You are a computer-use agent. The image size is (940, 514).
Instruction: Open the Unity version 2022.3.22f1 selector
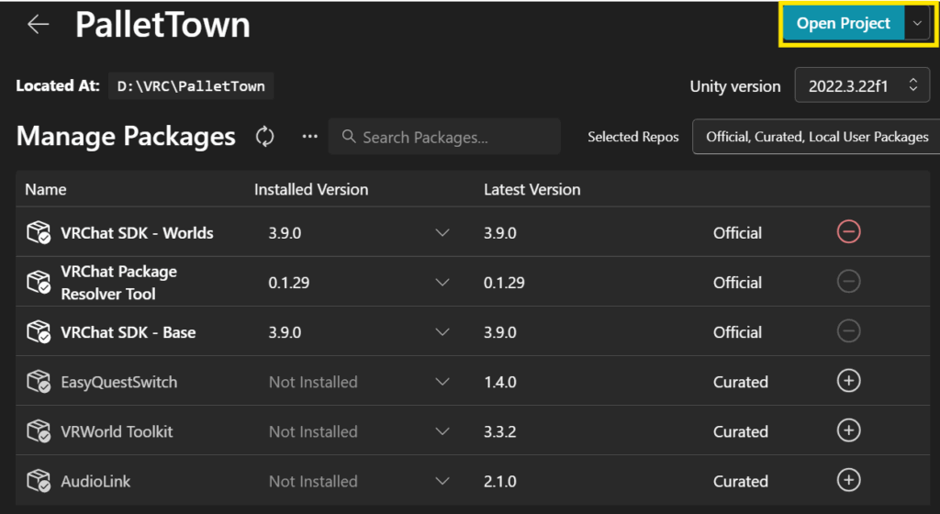coord(862,86)
